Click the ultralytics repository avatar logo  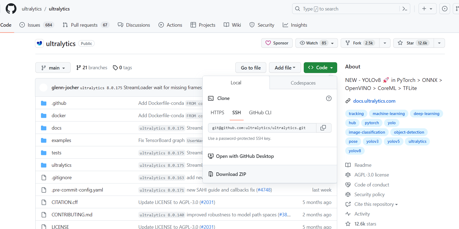39,43
